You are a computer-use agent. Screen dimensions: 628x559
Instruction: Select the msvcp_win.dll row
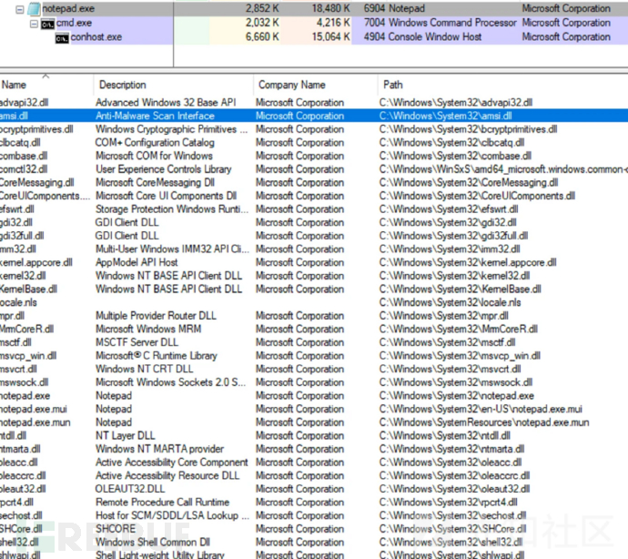tap(314, 355)
